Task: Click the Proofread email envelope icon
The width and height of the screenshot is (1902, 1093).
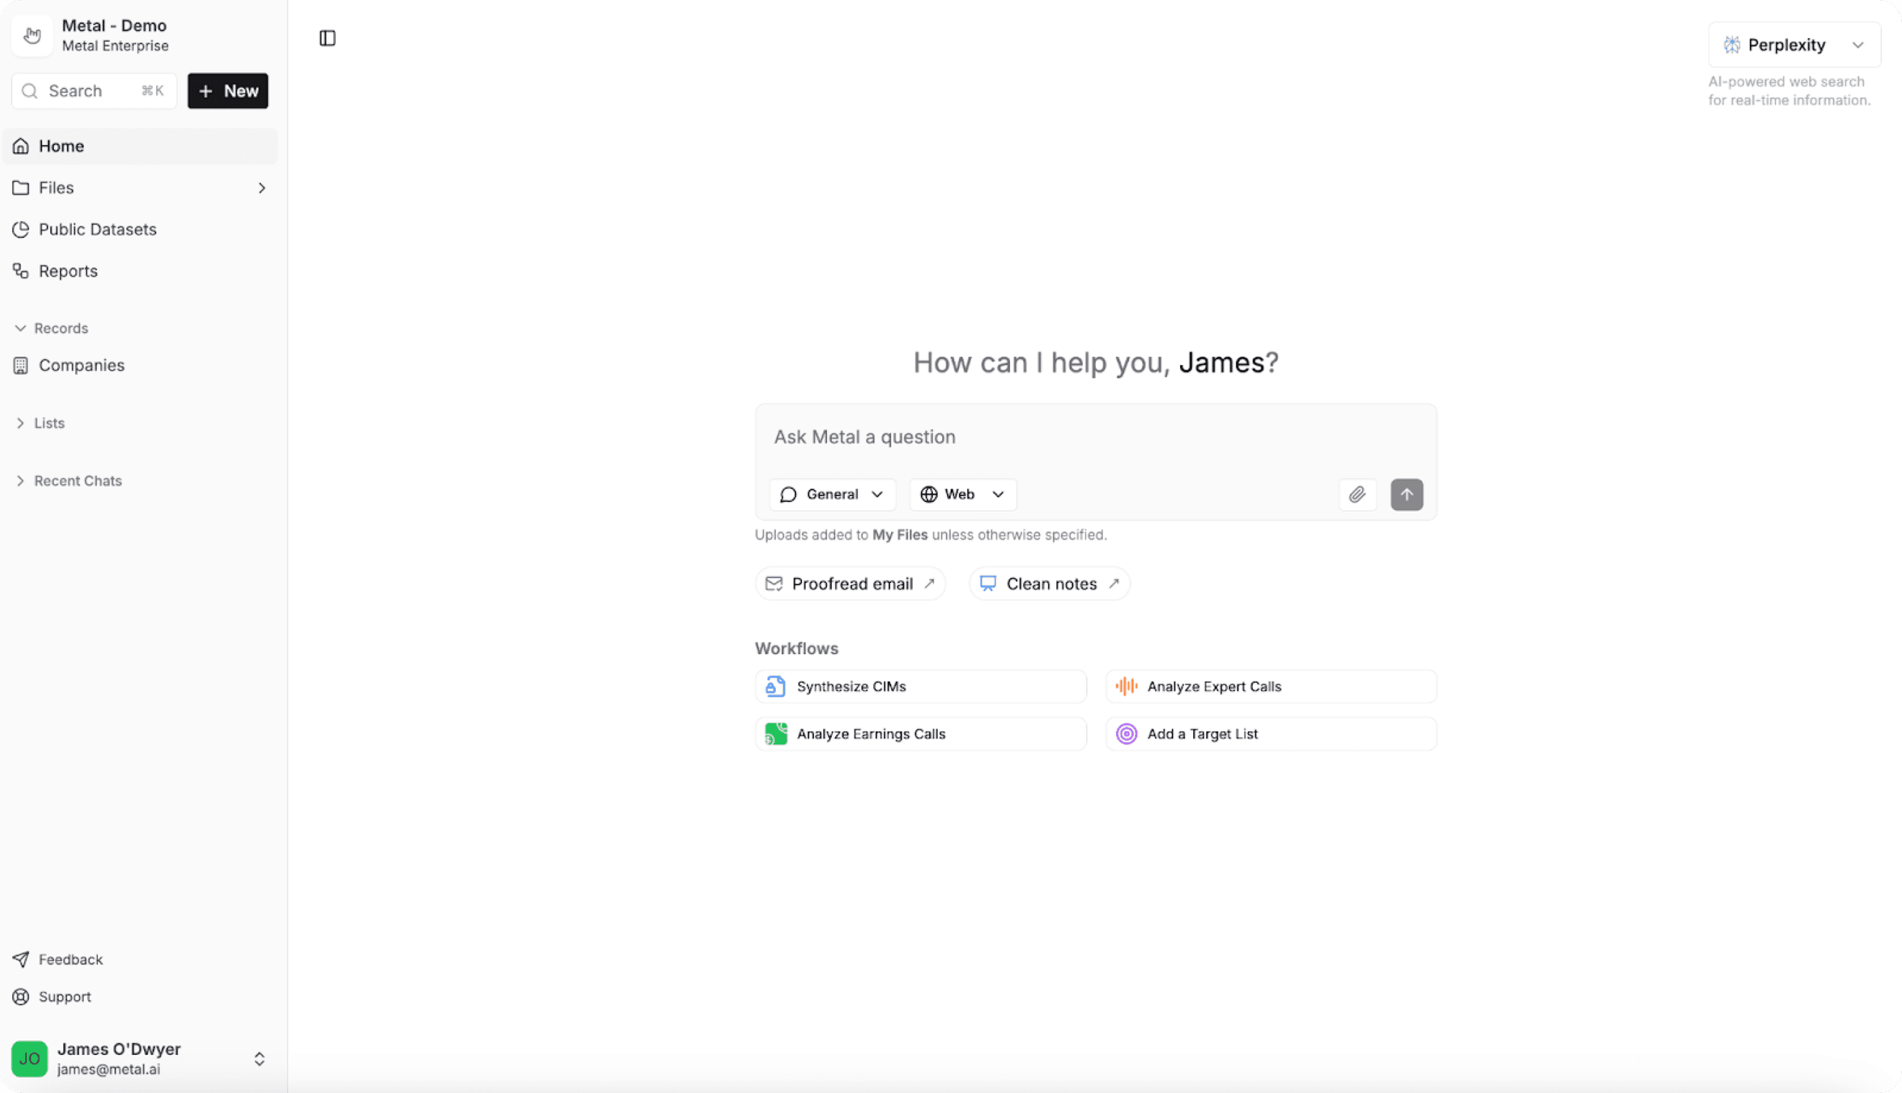Action: 774,584
